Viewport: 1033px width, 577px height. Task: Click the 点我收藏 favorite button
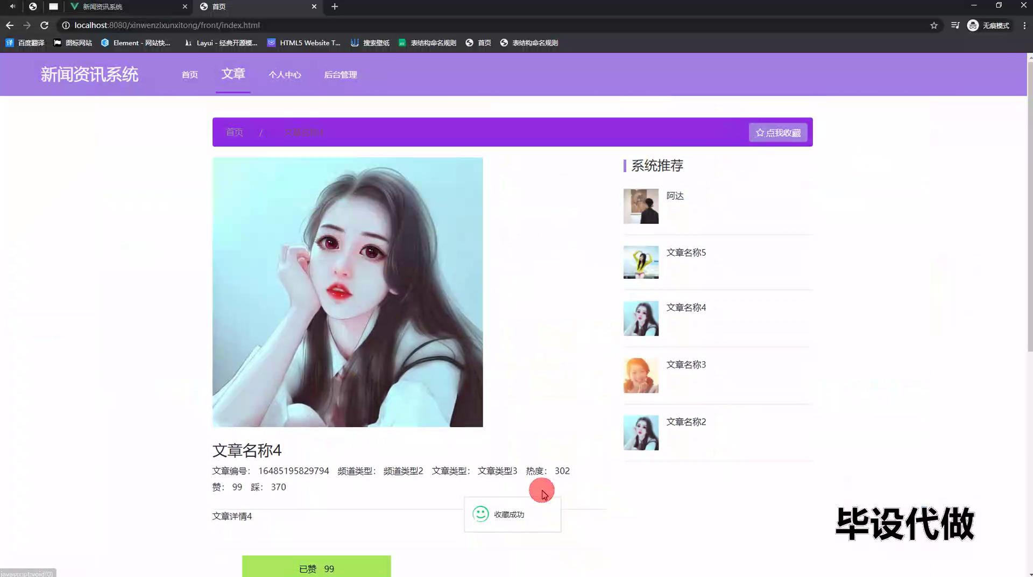click(778, 132)
